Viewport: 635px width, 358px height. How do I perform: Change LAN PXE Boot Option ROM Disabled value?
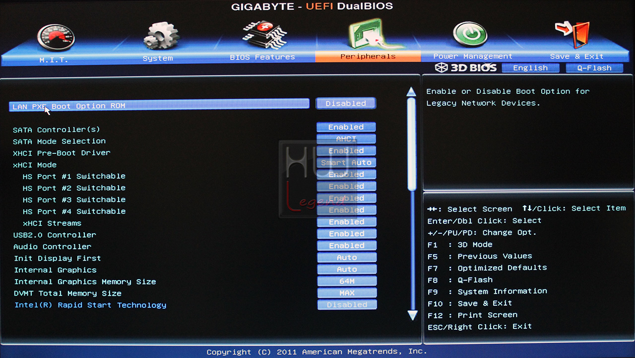click(x=346, y=103)
